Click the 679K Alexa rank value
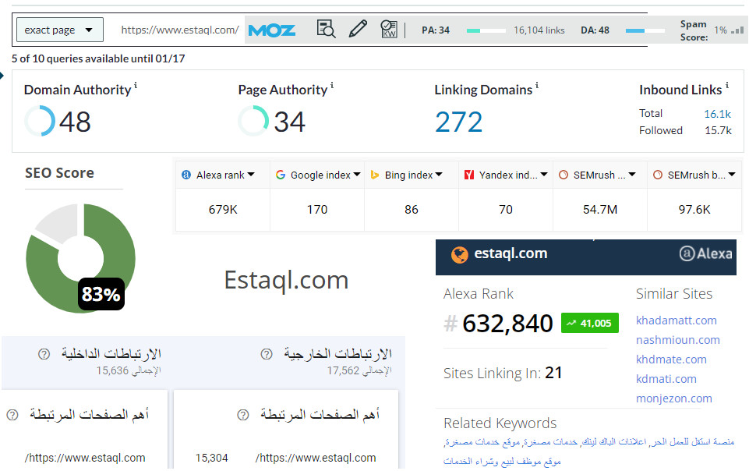The width and height of the screenshot is (749, 471). point(223,210)
